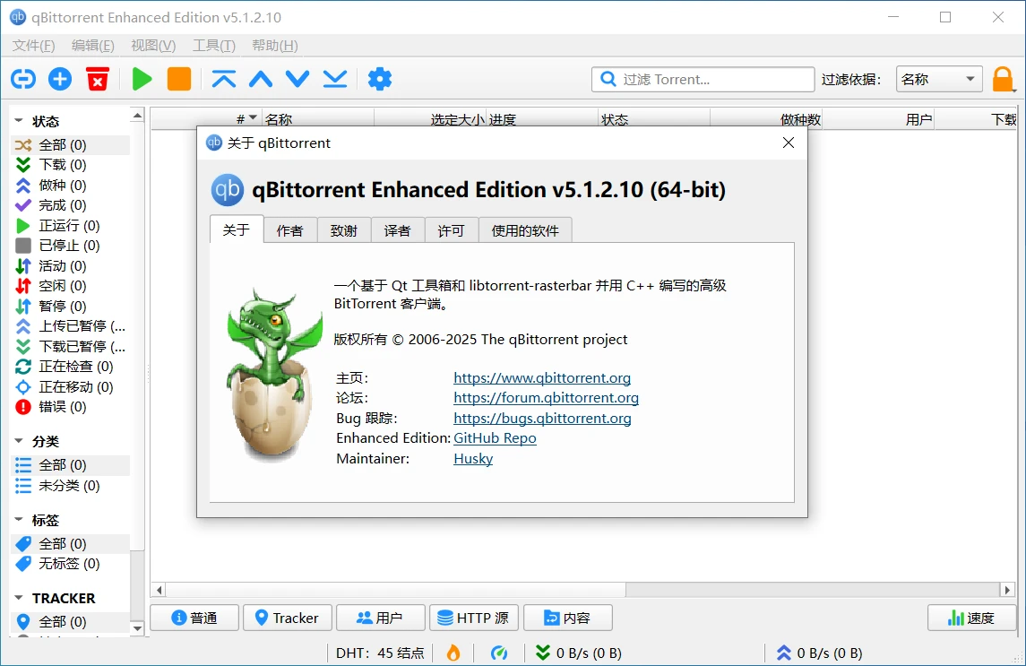This screenshot has height=666, width=1026.
Task: Move torrent down in queue
Action: coord(297,79)
